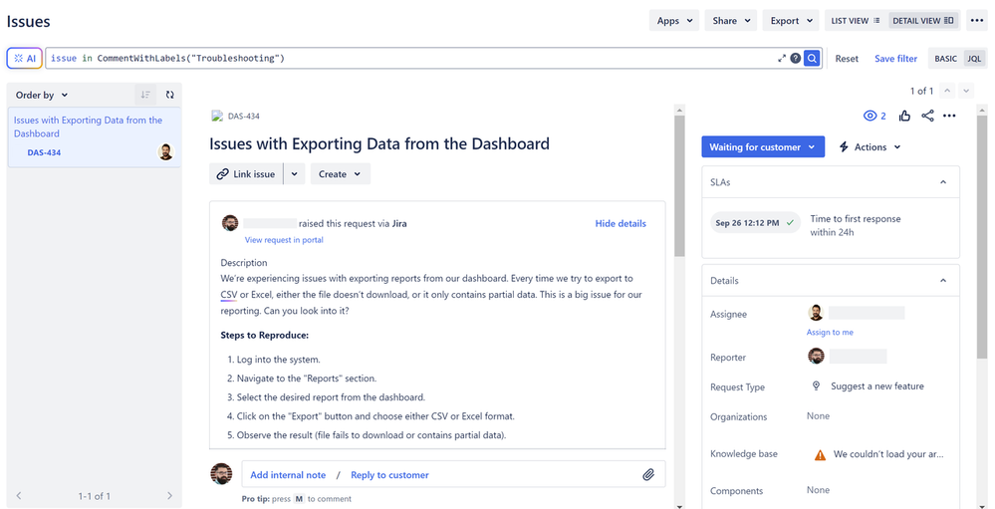Click the Assignee avatar in Details
The image size is (995, 509).
tap(816, 312)
